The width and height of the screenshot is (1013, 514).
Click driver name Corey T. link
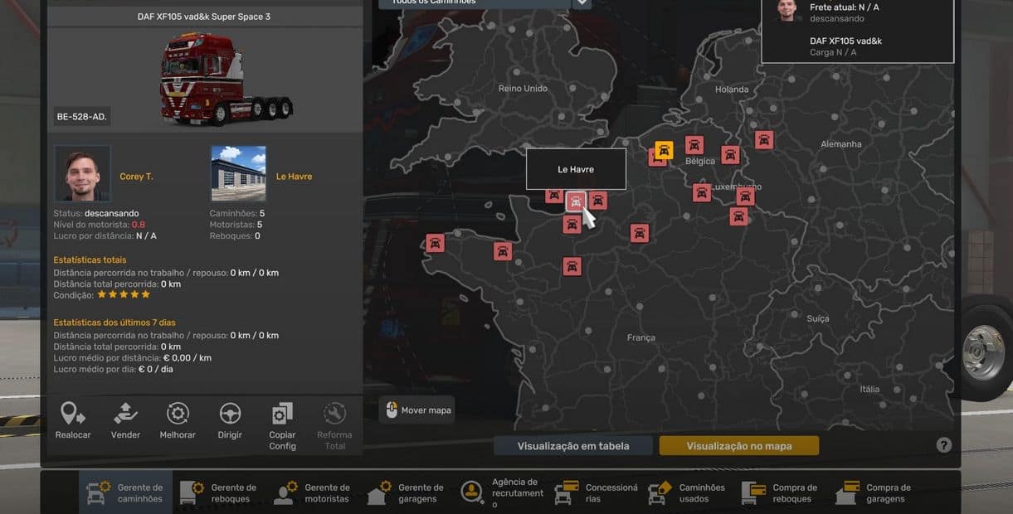pos(136,177)
